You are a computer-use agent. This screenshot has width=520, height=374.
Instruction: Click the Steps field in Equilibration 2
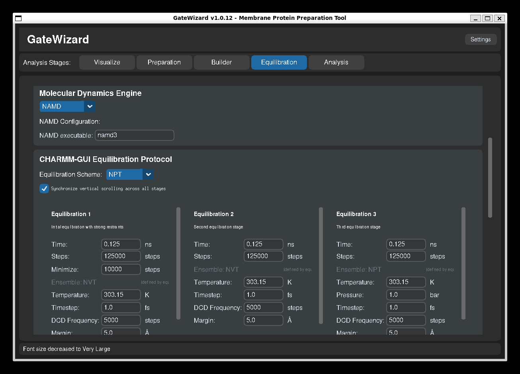(x=263, y=256)
